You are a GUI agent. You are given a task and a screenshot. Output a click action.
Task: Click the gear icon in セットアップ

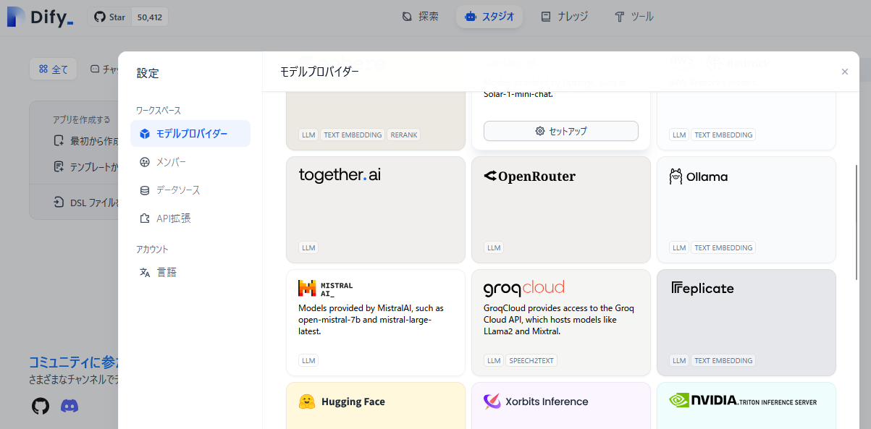click(x=540, y=131)
